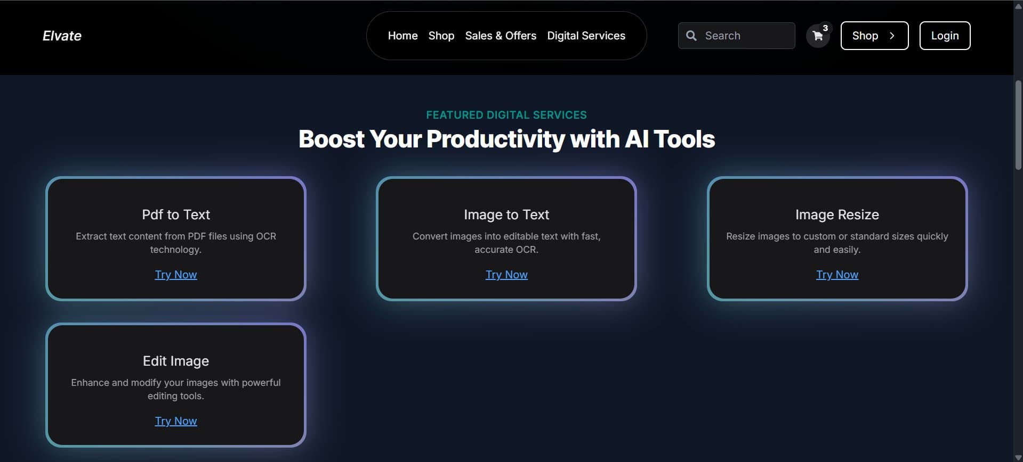Click 'Featured Digital Services' label
1023x462 pixels.
(506, 115)
